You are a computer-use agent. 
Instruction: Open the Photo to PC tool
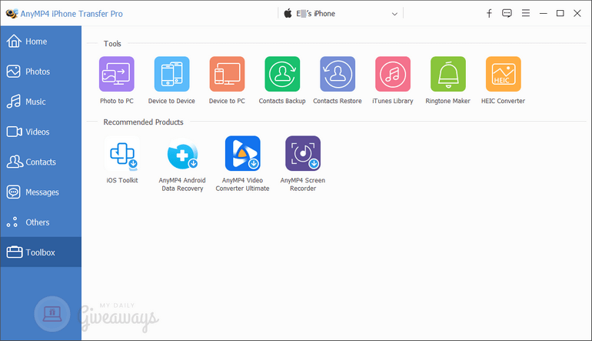116,74
